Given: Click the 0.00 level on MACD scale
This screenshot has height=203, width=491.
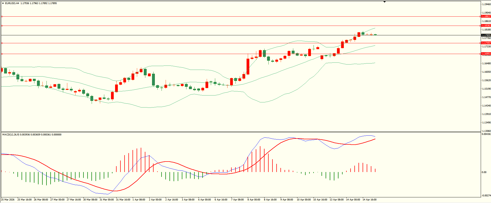Looking at the screenshot, I should point(484,172).
